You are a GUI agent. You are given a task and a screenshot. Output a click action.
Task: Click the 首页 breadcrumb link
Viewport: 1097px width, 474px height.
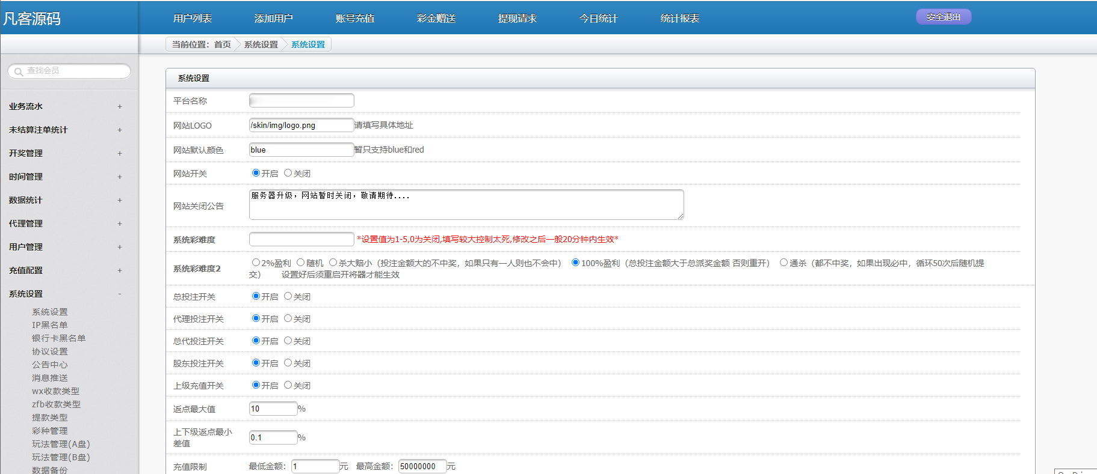223,44
